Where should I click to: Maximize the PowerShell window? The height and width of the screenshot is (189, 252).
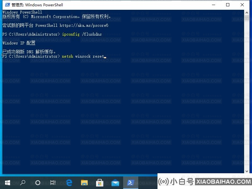coord(228,5)
